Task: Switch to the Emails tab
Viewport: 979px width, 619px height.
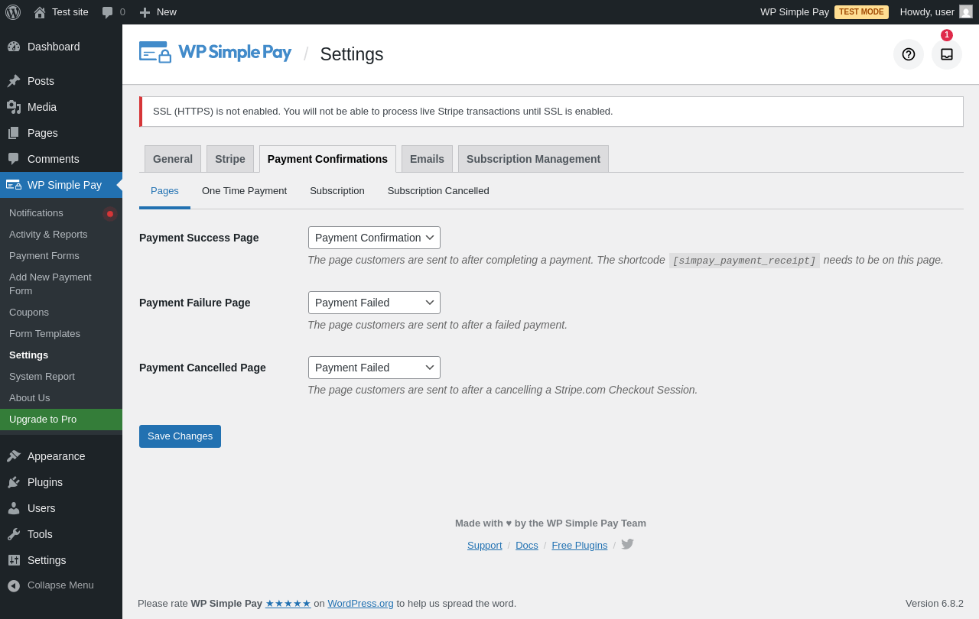Action: (x=427, y=159)
